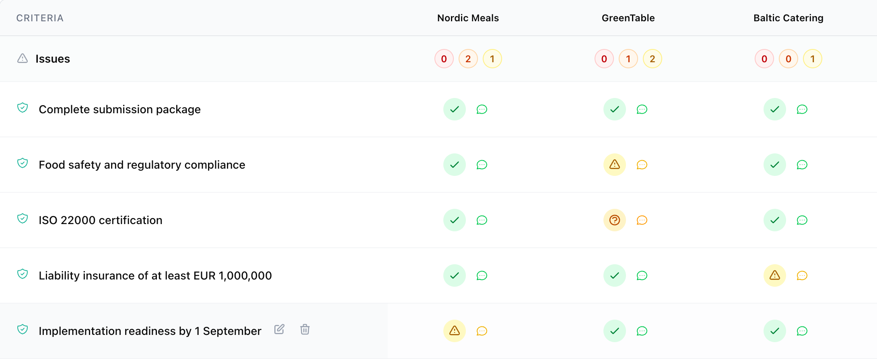Click Nordic Meals checkmark for Liability insurance
The image size is (877, 359).
[455, 275]
